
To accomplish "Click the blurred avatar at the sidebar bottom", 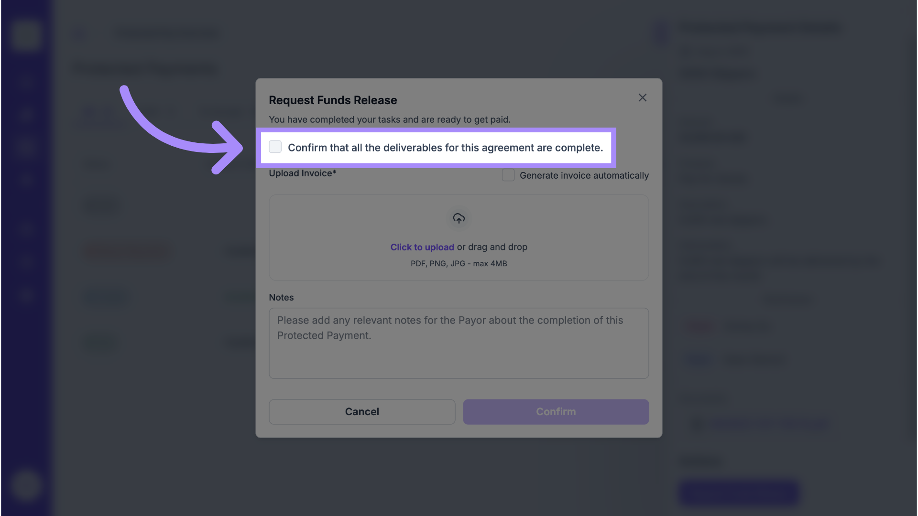I will click(25, 485).
